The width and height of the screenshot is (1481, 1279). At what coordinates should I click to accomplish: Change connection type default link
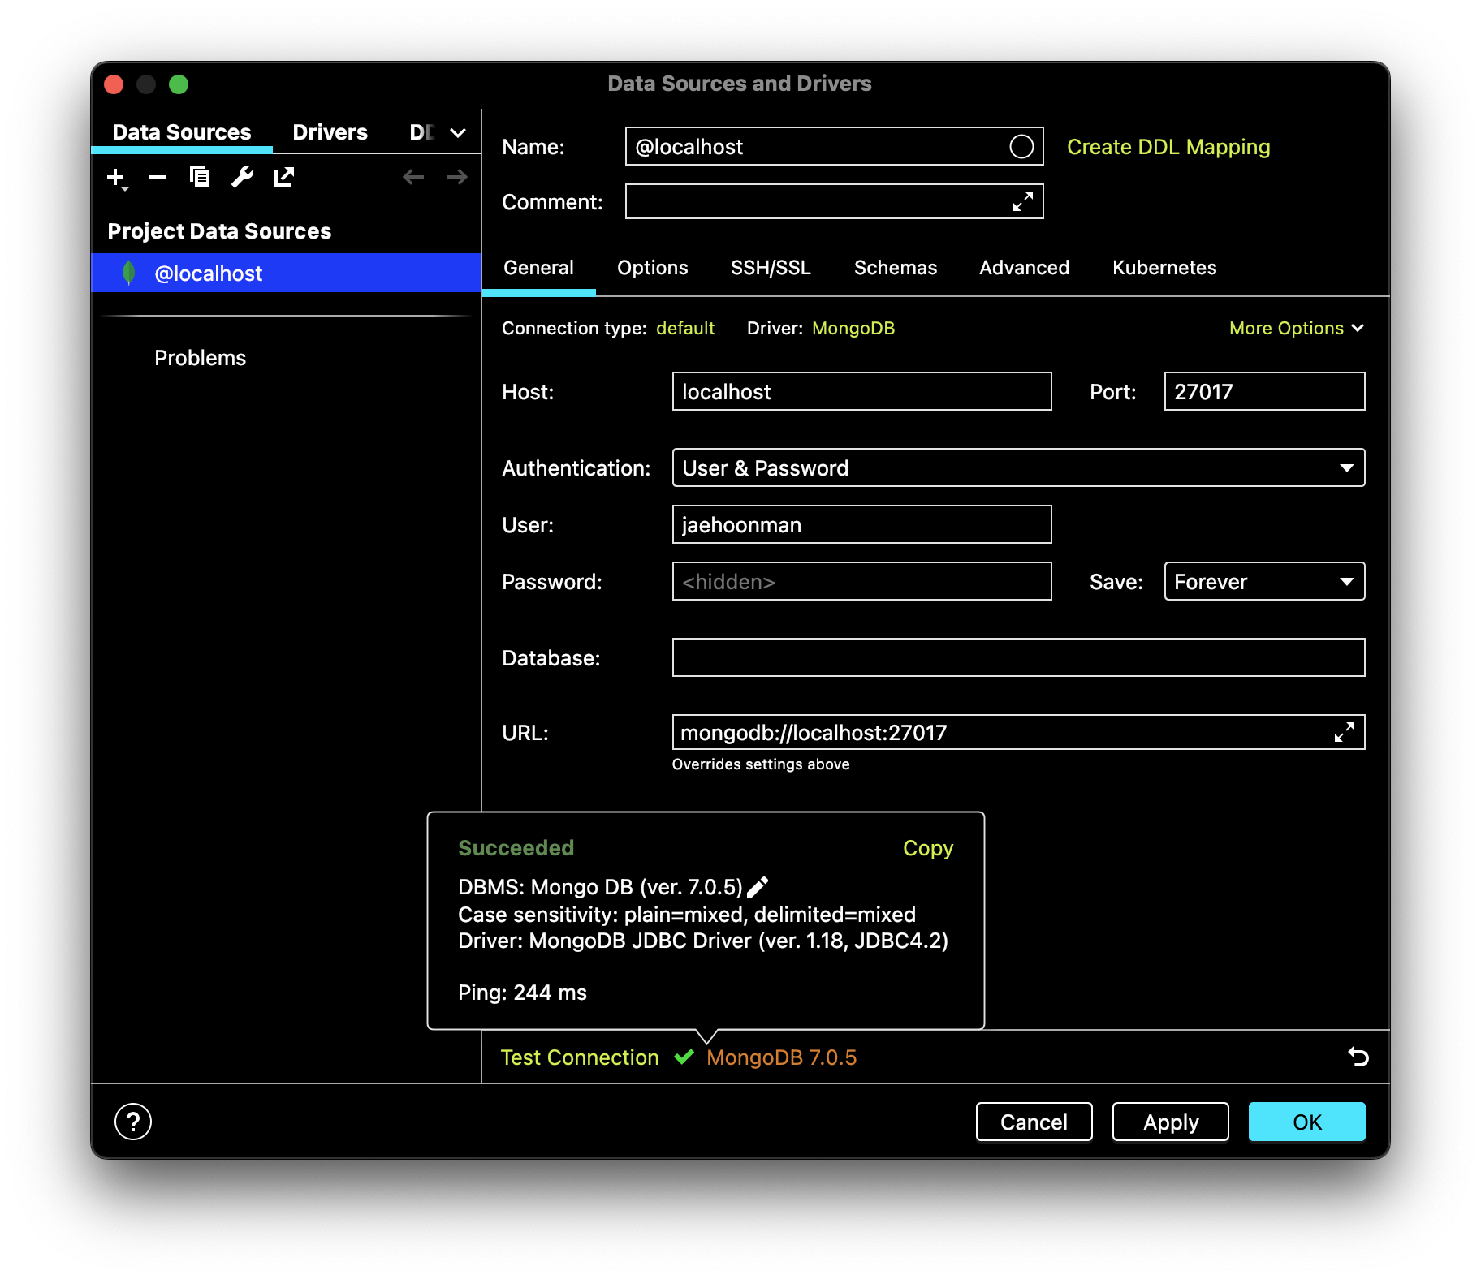685,328
